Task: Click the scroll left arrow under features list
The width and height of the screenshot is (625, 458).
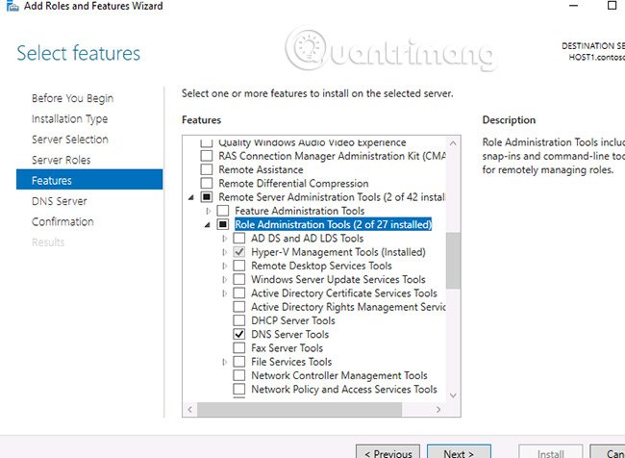Action: point(189,409)
